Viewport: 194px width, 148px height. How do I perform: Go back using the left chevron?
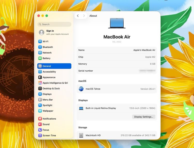[78, 16]
